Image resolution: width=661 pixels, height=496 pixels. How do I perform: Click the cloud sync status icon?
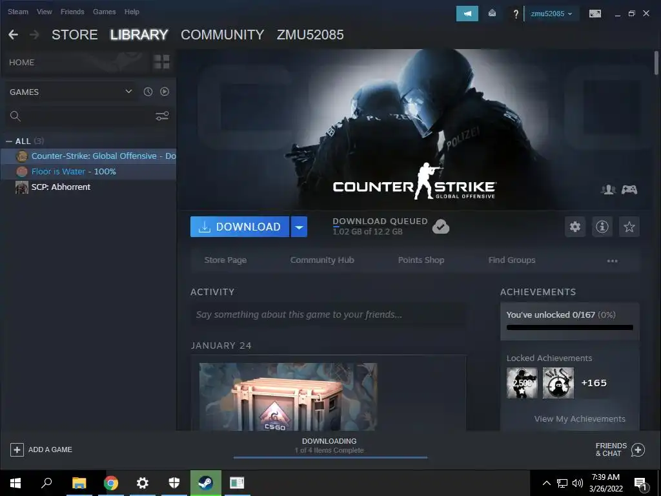440,227
